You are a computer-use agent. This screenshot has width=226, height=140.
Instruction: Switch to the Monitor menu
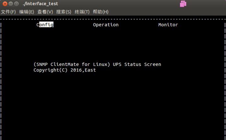(x=168, y=25)
